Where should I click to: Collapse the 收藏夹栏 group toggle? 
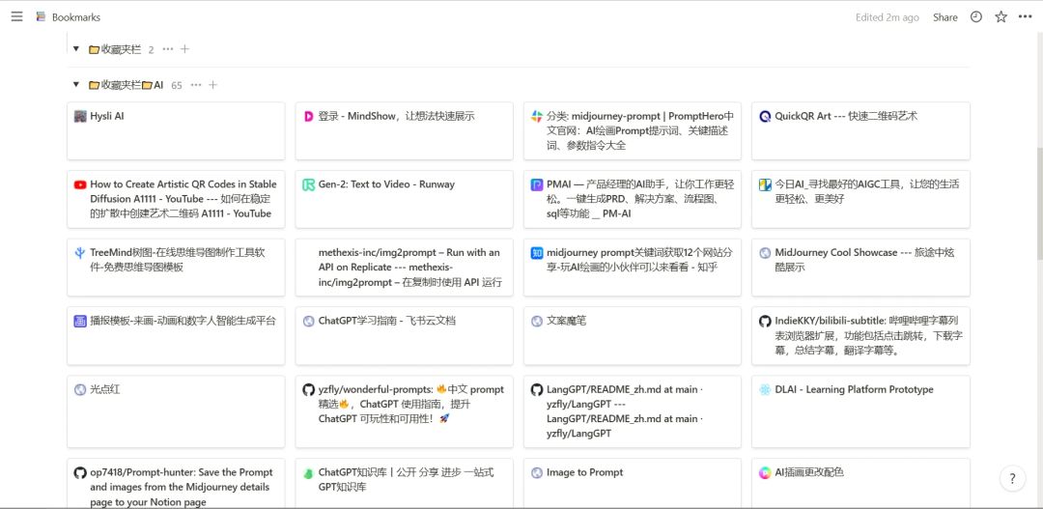76,48
